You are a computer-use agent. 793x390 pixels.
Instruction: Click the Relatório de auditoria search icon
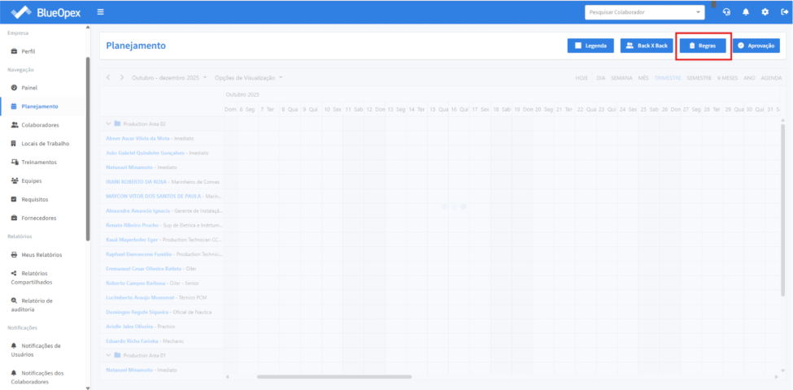click(x=14, y=301)
